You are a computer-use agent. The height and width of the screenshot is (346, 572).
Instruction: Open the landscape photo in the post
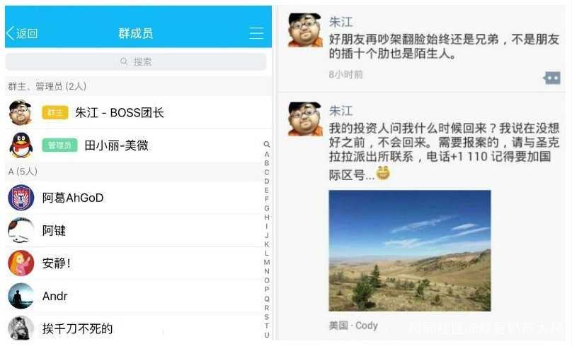[410, 251]
